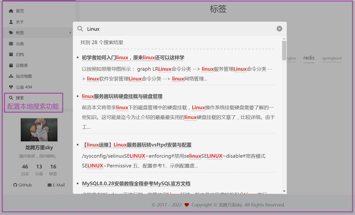The height and width of the screenshot is (215, 355).
Task: Click snippet starting 以按照如思维导图所示
Action: (177, 74)
